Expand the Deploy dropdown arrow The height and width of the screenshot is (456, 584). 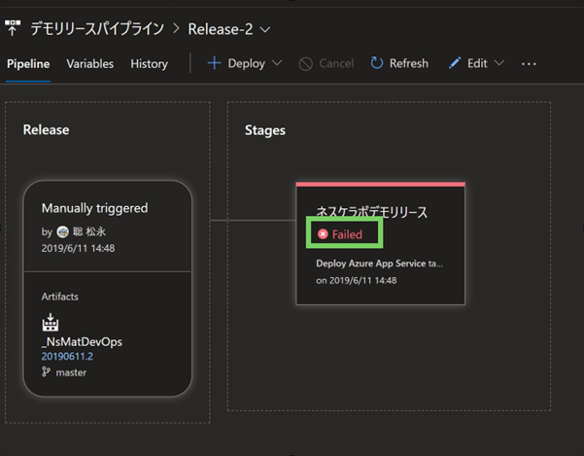(277, 62)
